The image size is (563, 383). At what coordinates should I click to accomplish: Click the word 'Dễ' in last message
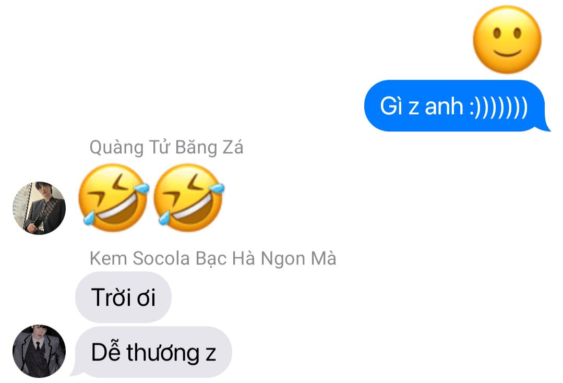pyautogui.click(x=106, y=352)
